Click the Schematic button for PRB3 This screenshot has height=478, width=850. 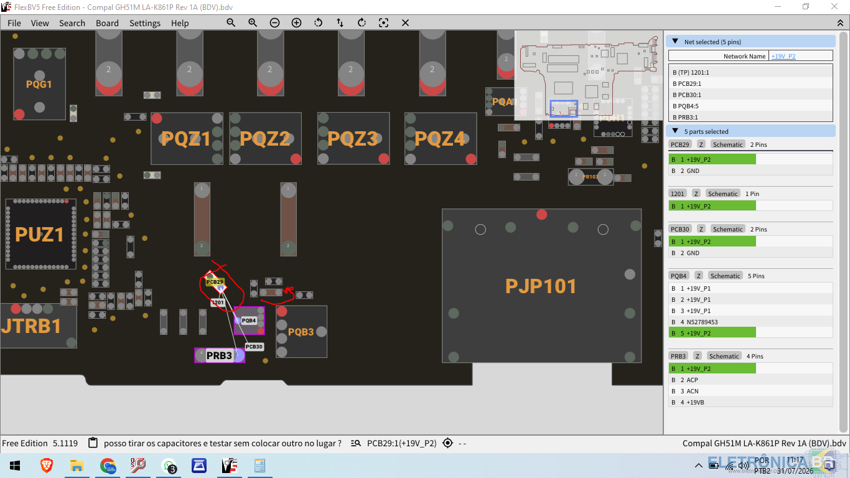tap(724, 356)
